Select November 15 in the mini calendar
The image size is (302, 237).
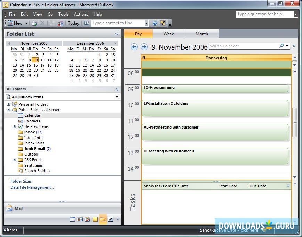tap(29, 65)
